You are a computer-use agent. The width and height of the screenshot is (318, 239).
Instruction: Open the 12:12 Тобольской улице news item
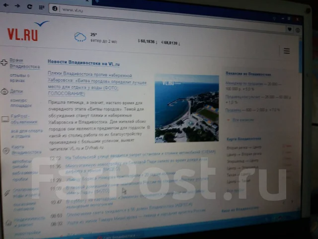pos(140,155)
